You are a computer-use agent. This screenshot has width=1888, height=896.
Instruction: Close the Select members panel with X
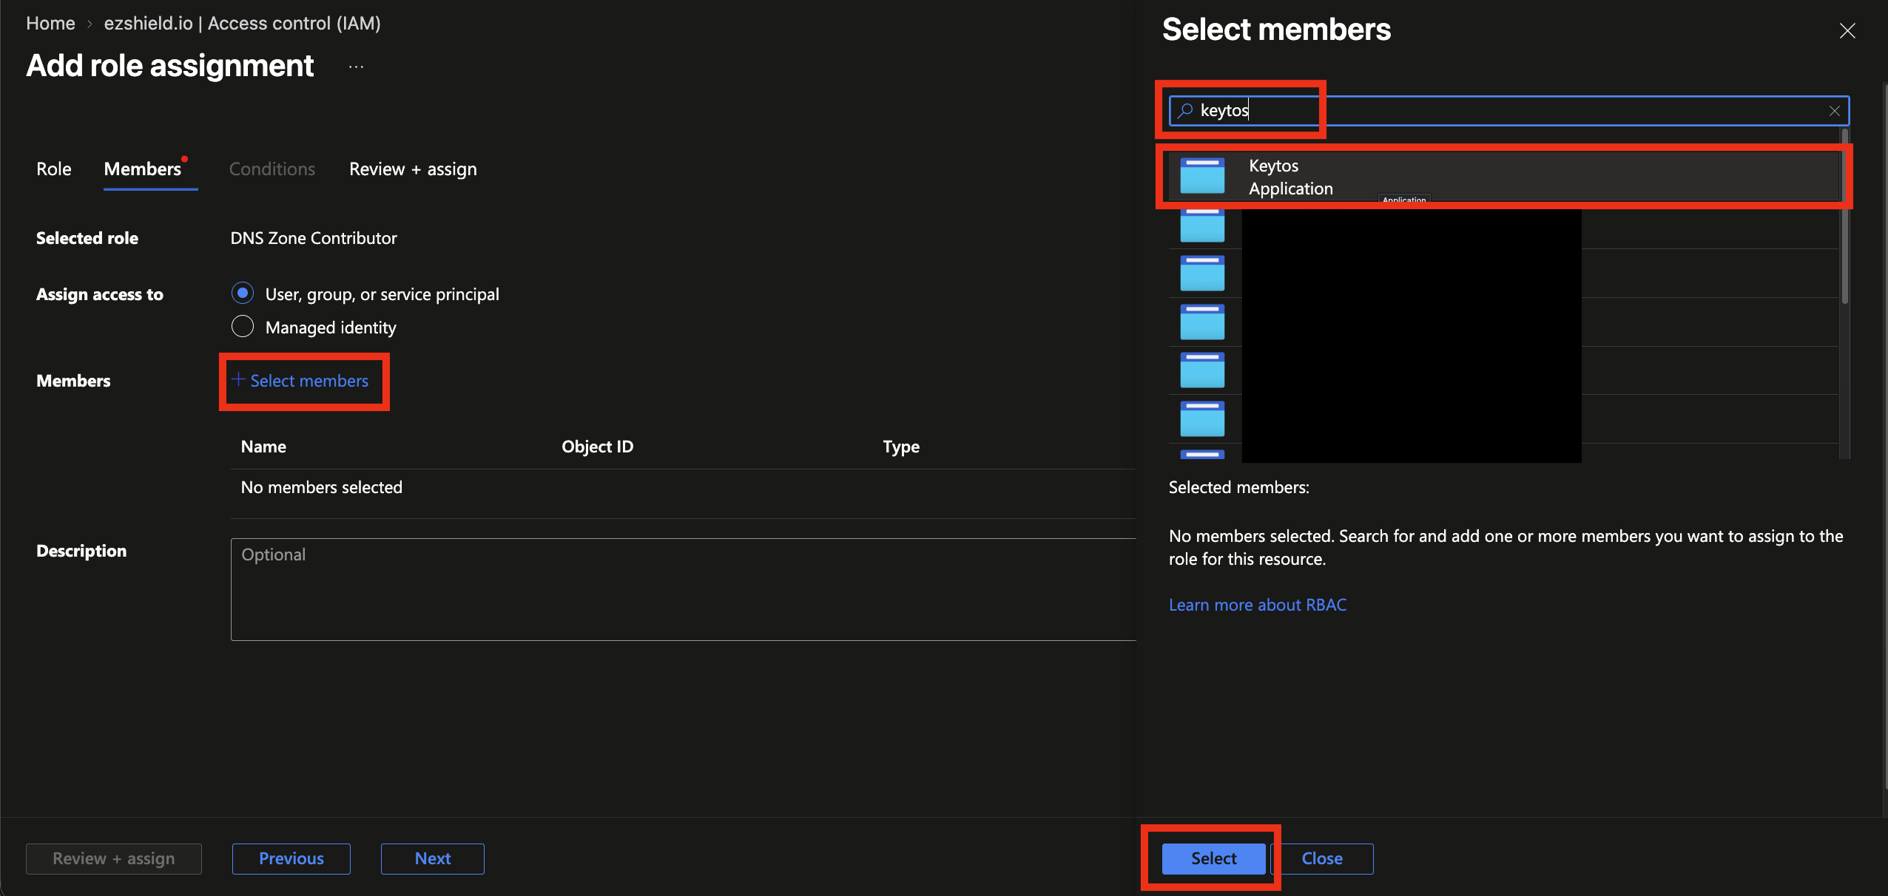(1847, 30)
